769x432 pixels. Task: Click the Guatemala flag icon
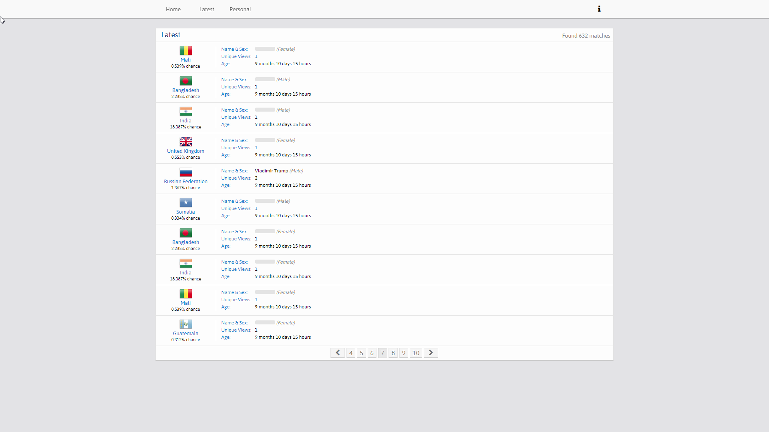coord(185,324)
